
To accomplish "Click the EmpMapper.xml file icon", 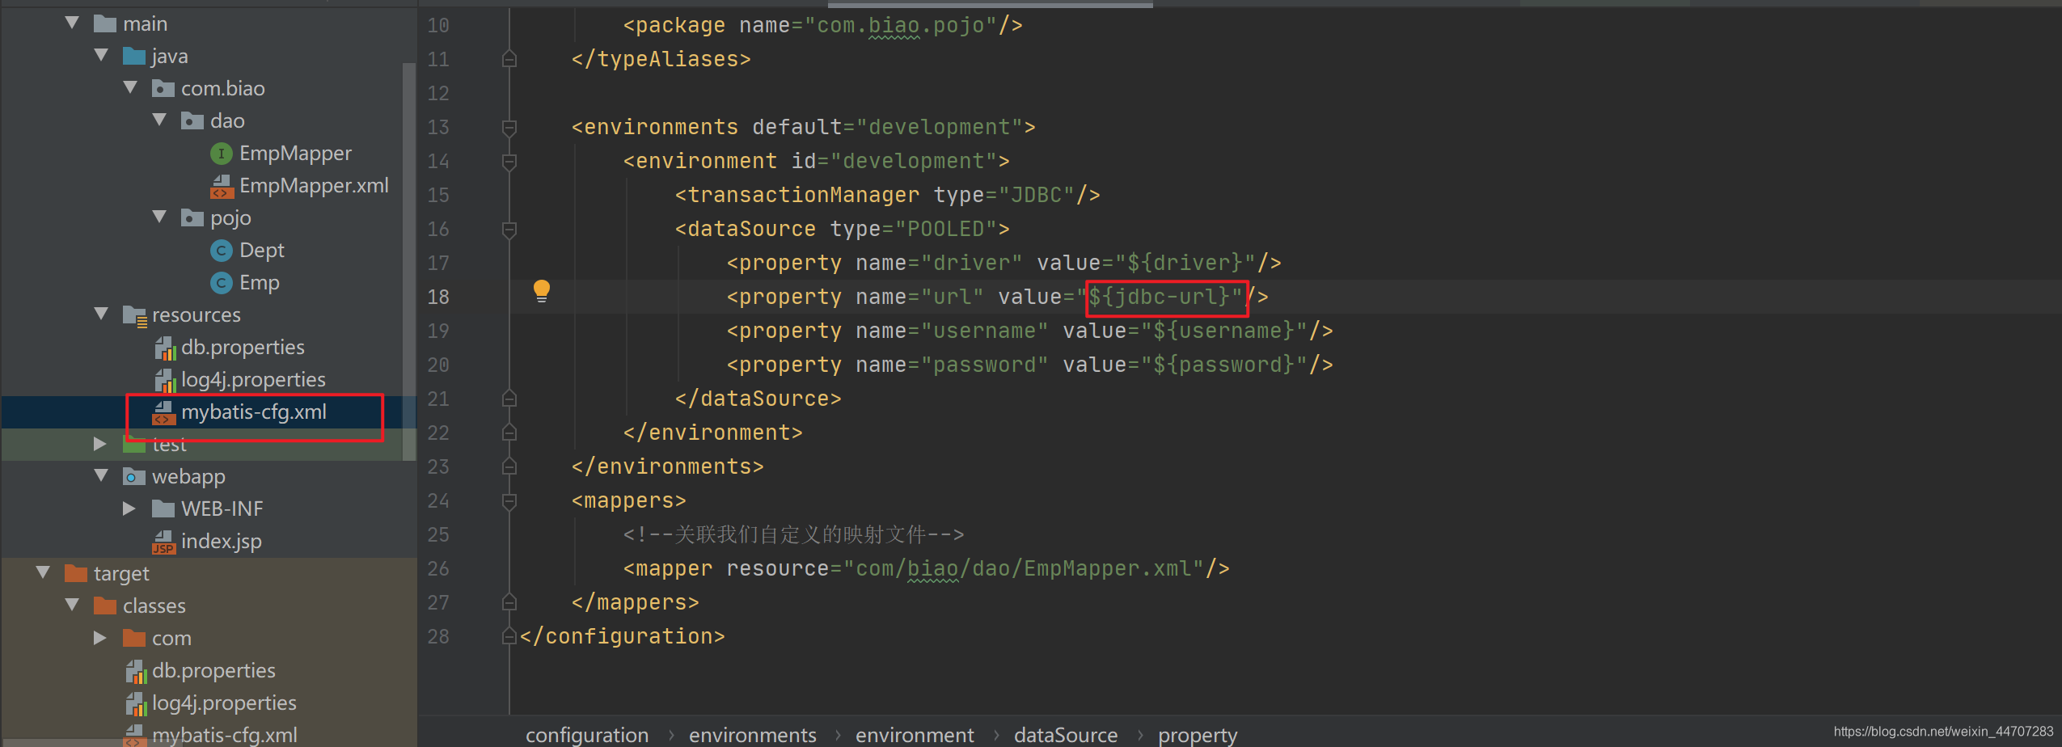I will coord(222,187).
